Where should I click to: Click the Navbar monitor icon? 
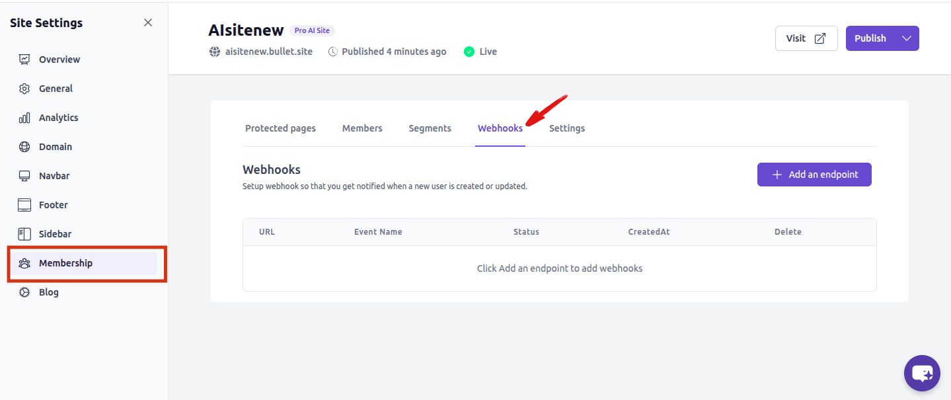coord(24,176)
